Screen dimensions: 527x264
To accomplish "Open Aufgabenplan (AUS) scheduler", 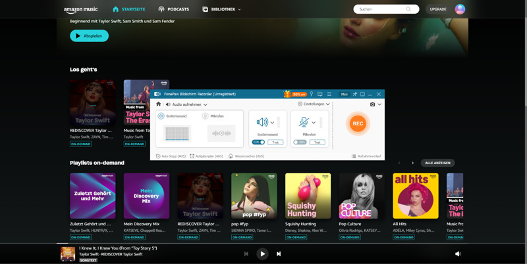I will point(206,156).
